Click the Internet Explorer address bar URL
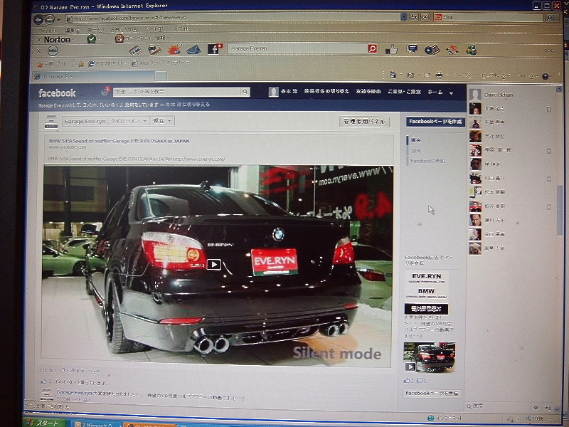This screenshot has width=569, height=427. 130,18
